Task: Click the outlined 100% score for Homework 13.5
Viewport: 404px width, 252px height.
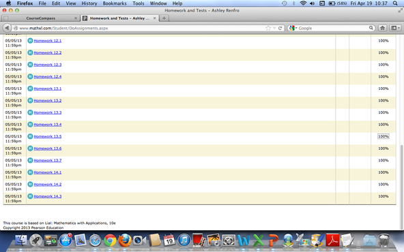Action: click(x=383, y=136)
